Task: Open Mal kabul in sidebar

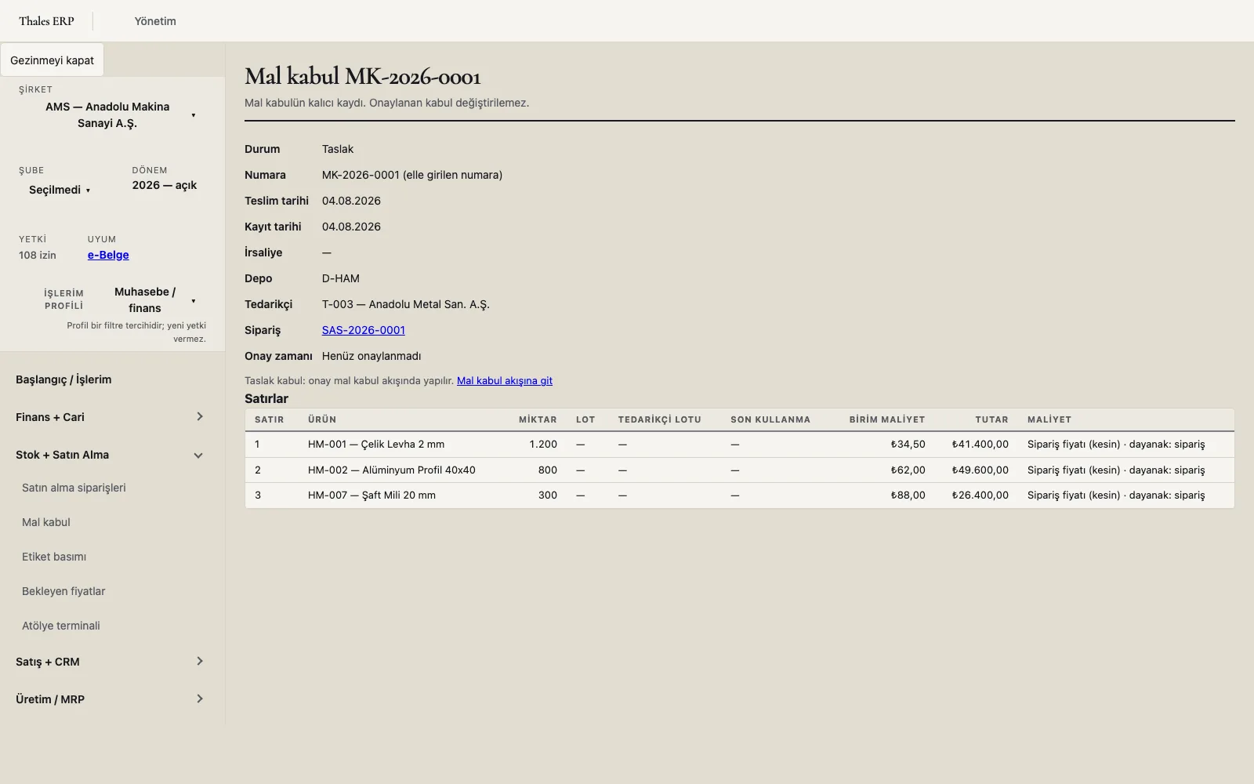Action: click(46, 522)
